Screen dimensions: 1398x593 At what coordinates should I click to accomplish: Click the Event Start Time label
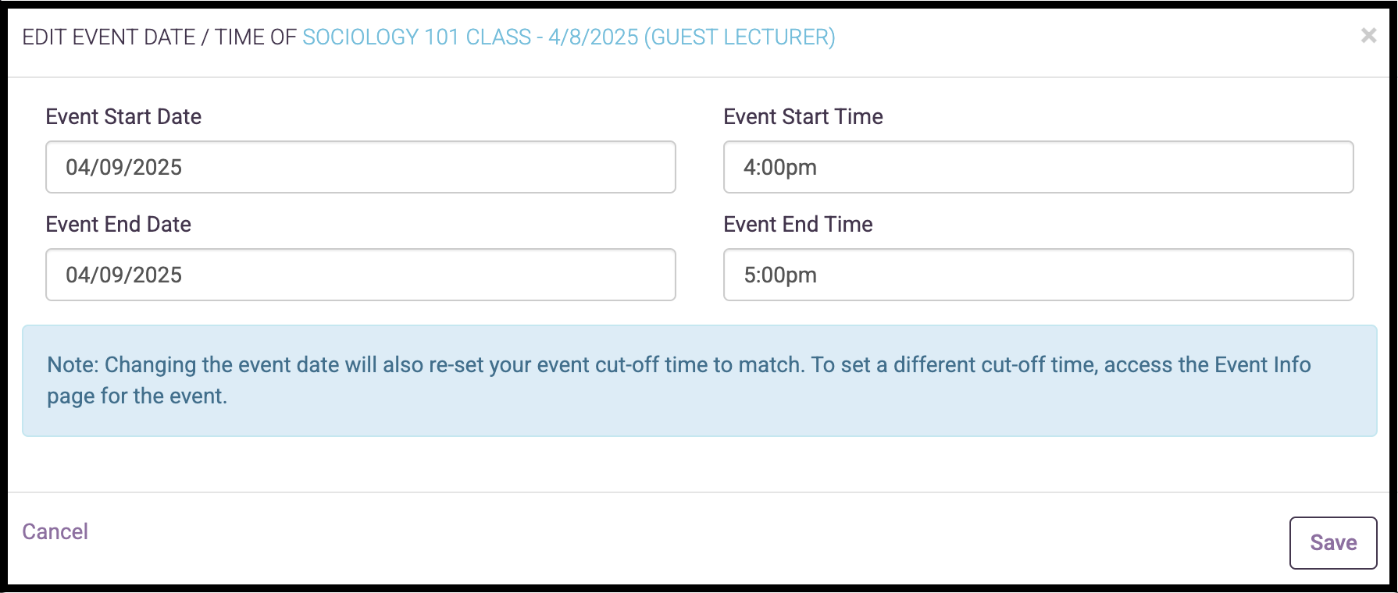tap(803, 116)
